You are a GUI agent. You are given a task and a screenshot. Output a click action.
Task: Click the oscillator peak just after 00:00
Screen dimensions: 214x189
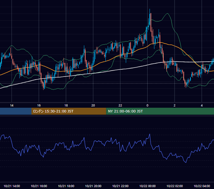pyautogui.click(x=150, y=134)
